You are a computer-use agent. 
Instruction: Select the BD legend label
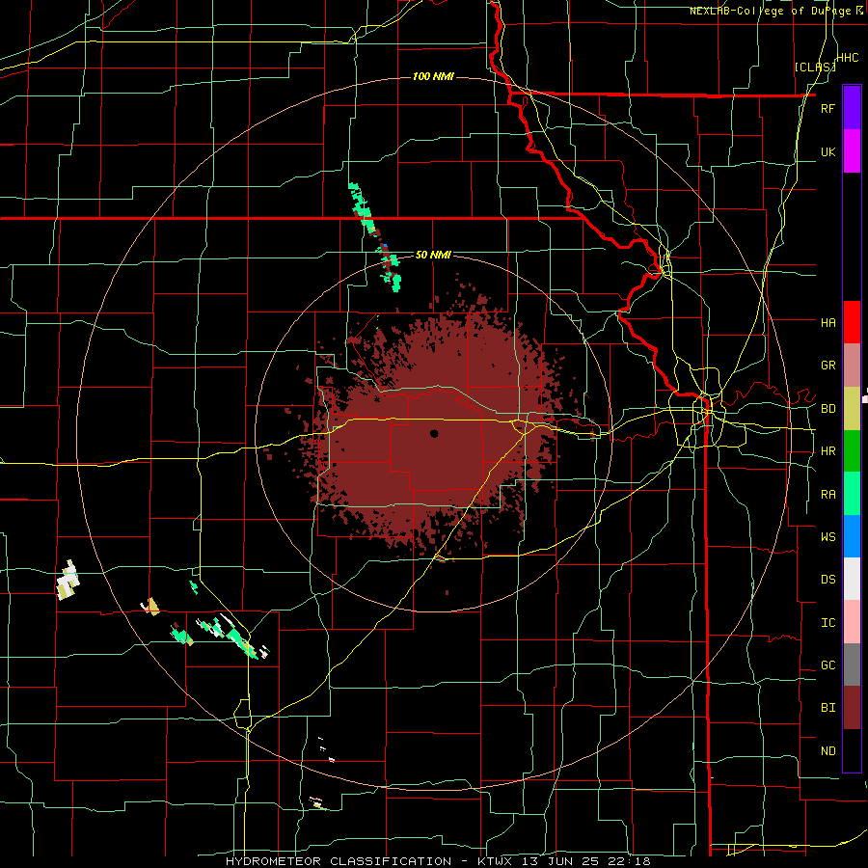pos(827,409)
